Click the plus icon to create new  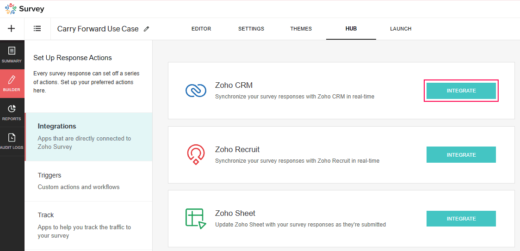tap(12, 29)
